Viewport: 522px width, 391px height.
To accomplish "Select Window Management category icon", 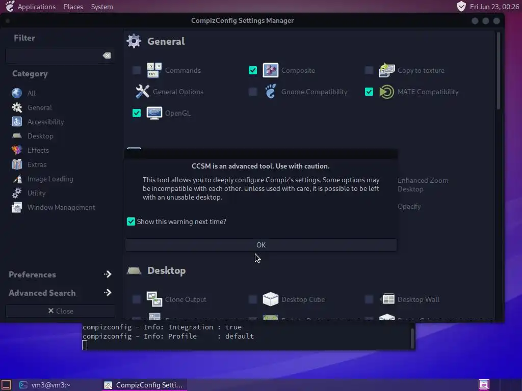I will pos(17,208).
